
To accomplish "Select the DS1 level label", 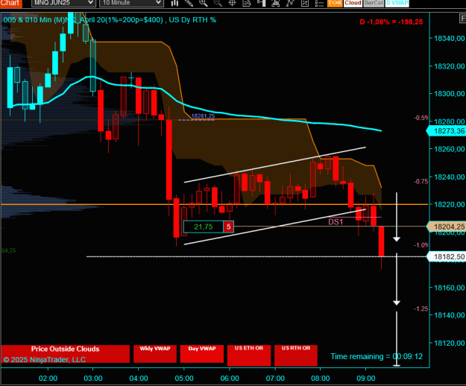I will pyautogui.click(x=336, y=222).
